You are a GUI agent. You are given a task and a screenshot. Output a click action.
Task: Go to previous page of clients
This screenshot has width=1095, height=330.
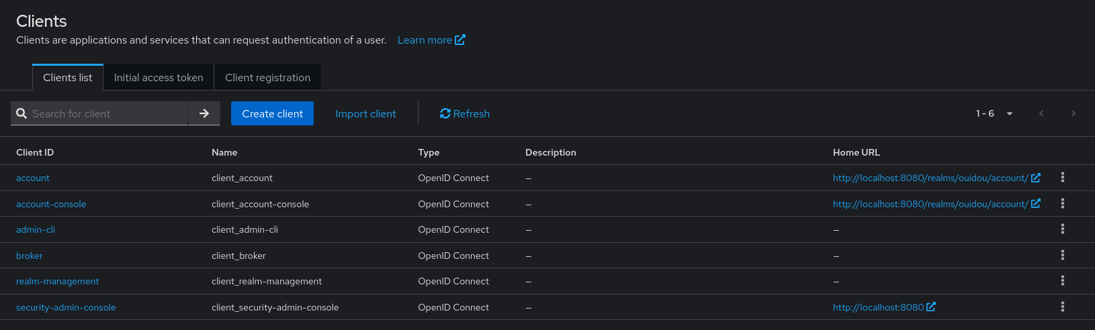(x=1041, y=114)
